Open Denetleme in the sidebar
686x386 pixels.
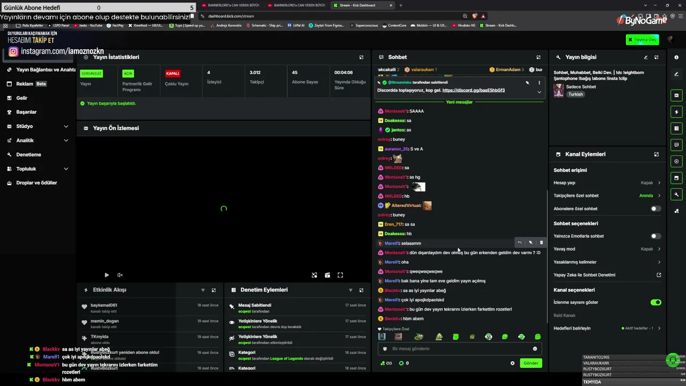(x=39, y=154)
